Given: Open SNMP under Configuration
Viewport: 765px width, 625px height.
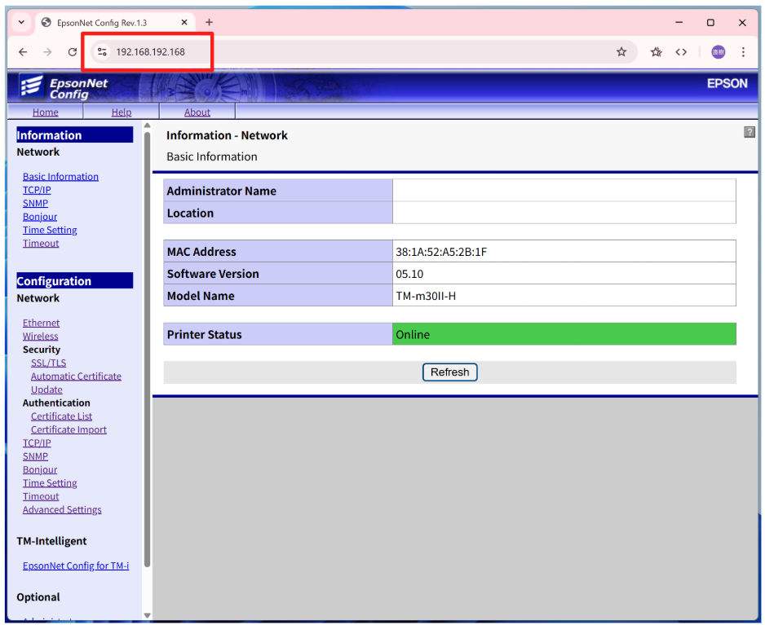Looking at the screenshot, I should (x=35, y=456).
